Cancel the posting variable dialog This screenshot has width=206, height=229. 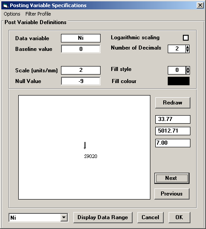coord(150,217)
